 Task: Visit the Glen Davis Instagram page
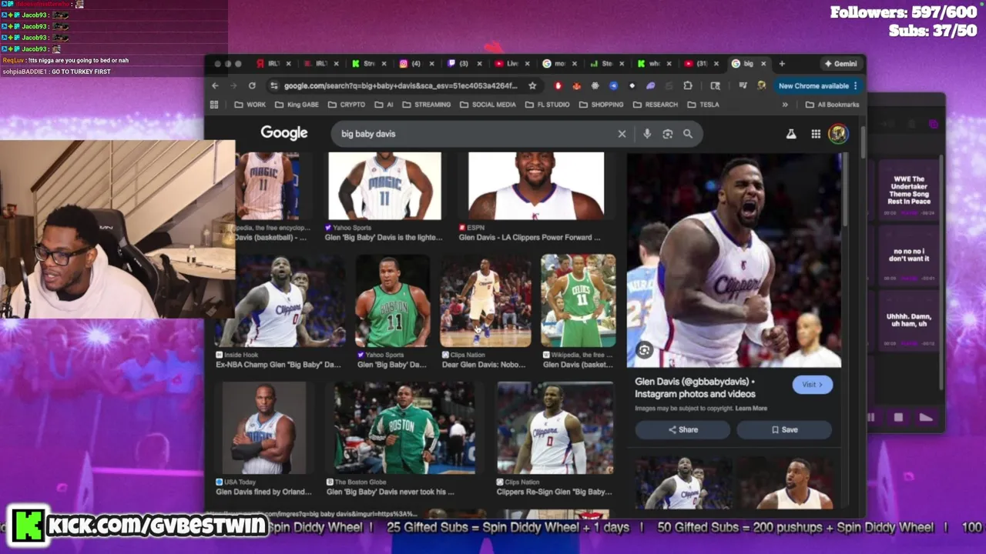click(812, 385)
